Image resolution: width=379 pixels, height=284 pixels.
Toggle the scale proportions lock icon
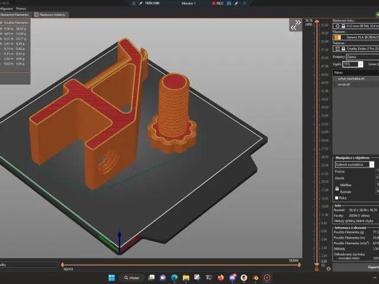pos(337,189)
